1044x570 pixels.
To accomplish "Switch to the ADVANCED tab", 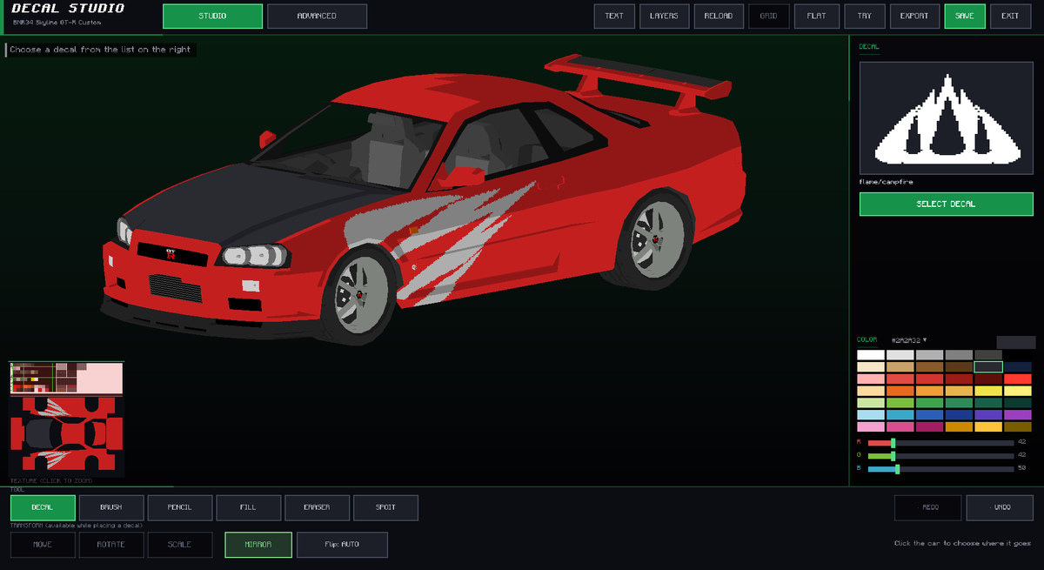I will pyautogui.click(x=317, y=16).
